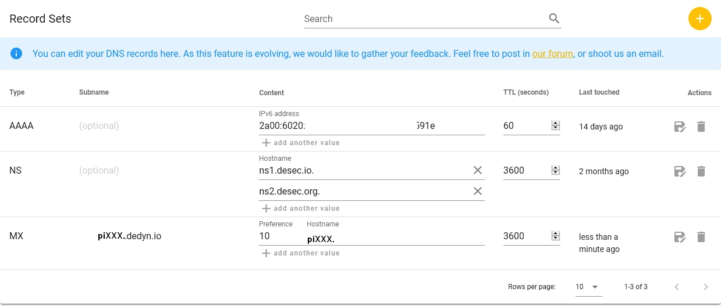
Task: Sort by the Content column header
Action: coord(272,92)
